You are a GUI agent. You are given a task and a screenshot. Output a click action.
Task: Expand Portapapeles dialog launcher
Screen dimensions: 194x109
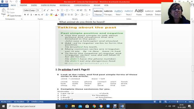[x=22, y=19]
